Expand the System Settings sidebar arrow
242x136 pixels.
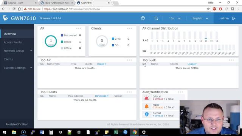tap(31, 68)
